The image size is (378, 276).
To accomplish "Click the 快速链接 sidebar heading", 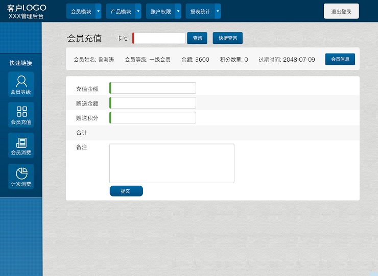I will click(21, 63).
